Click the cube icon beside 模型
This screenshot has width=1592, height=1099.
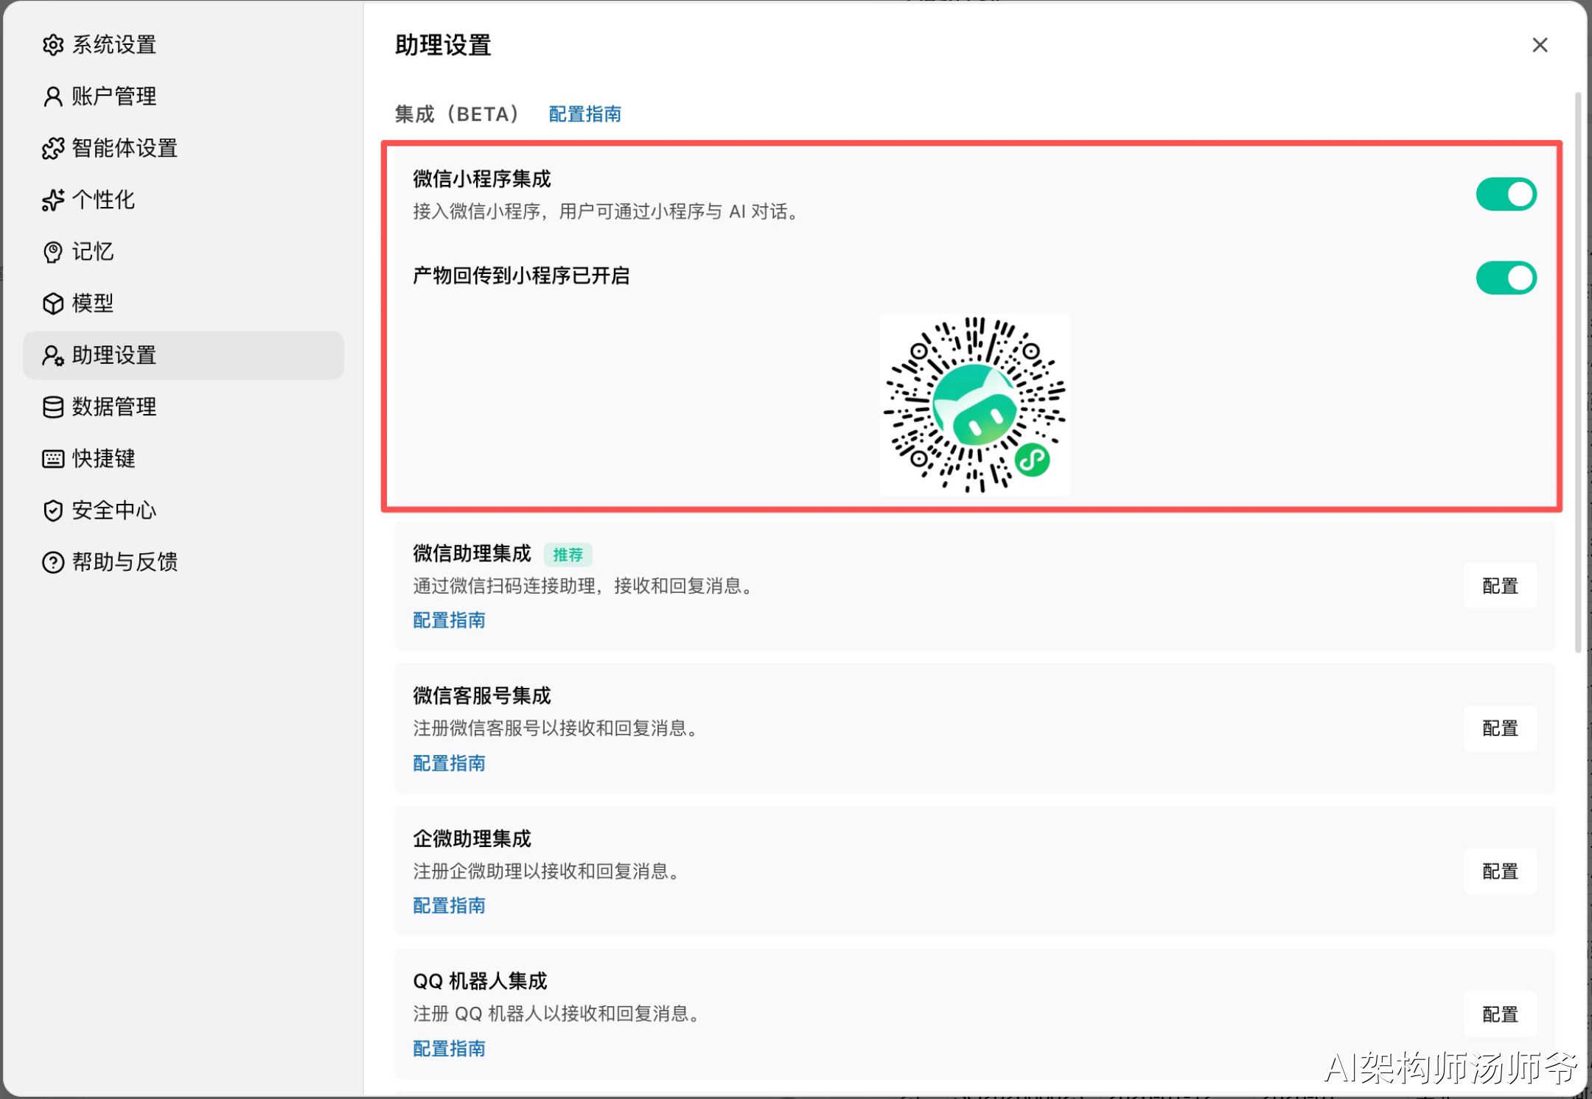(53, 303)
